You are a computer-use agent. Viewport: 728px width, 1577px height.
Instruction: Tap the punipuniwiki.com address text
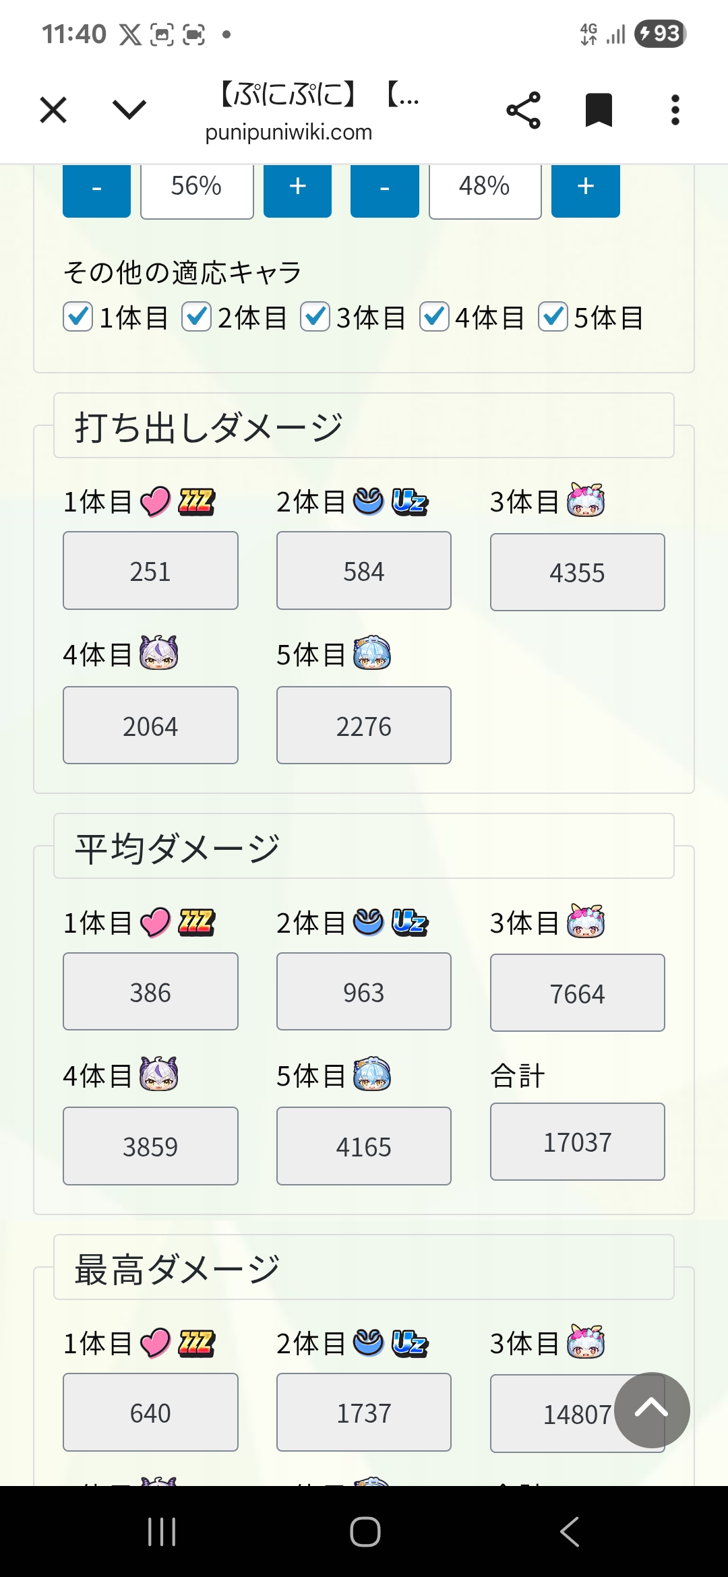pos(289,132)
